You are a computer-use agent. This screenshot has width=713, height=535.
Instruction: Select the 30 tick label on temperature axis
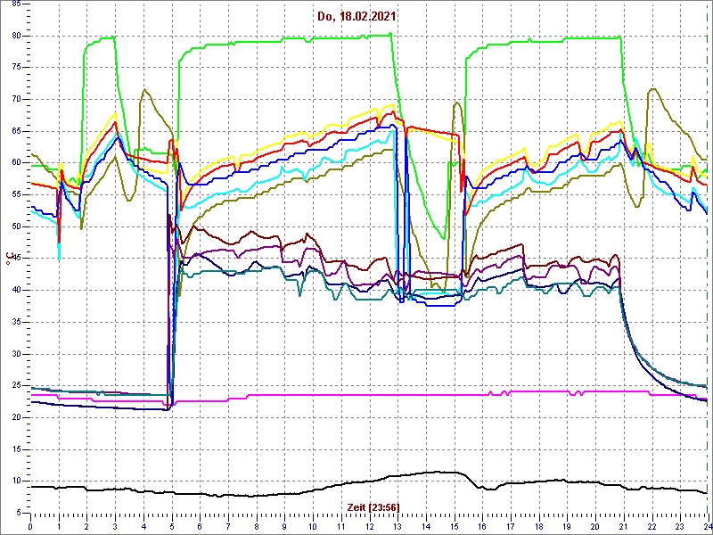click(x=14, y=354)
